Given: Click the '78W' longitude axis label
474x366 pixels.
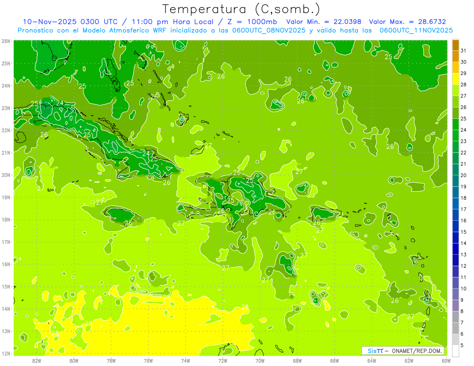Looking at the screenshot, I should (111, 361).
